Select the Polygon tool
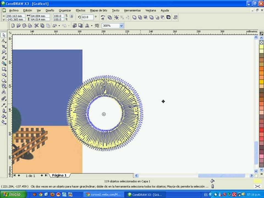The image size is (264, 198). tap(4, 81)
